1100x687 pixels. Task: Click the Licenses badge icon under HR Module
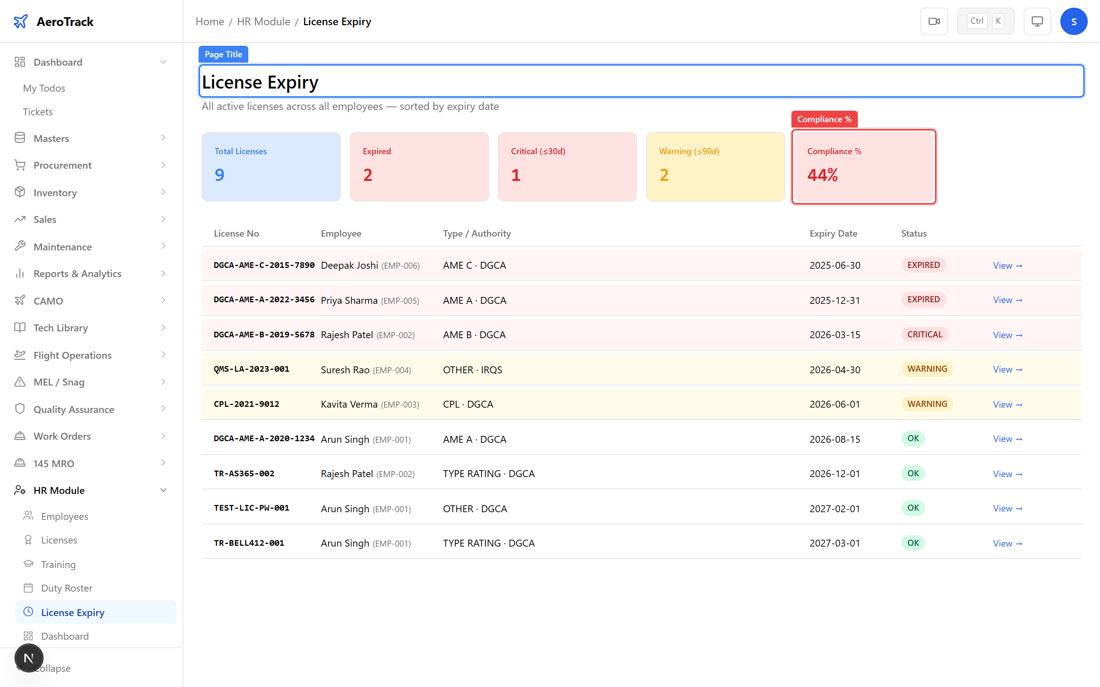pos(29,540)
